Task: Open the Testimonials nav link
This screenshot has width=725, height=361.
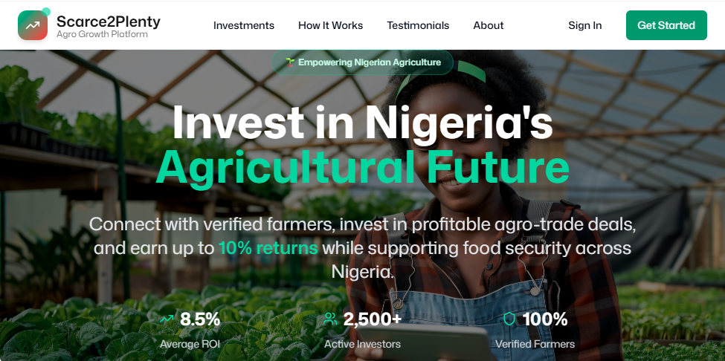Action: tap(418, 25)
